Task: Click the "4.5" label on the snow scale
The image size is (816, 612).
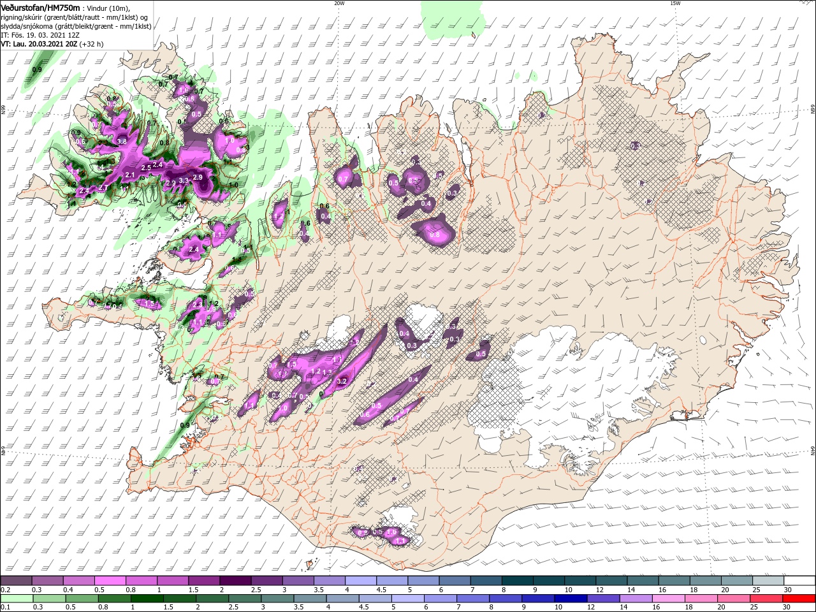Action: pyautogui.click(x=381, y=590)
